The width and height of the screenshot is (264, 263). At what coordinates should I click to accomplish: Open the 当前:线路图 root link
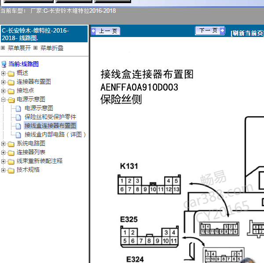(x=23, y=64)
